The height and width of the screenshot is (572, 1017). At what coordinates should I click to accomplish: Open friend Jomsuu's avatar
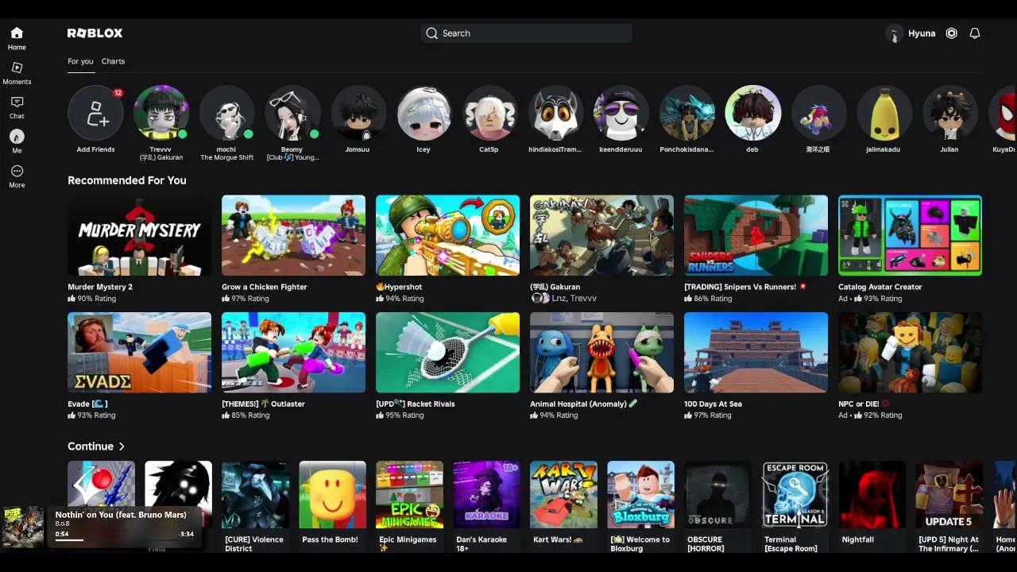click(359, 113)
